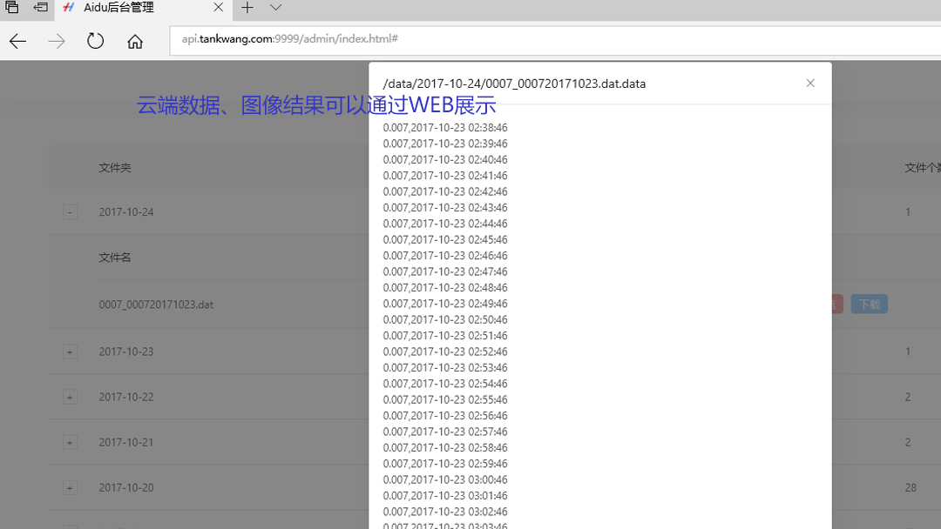The width and height of the screenshot is (941, 529).
Task: Click the 文件夹 column header
Action: click(x=114, y=167)
